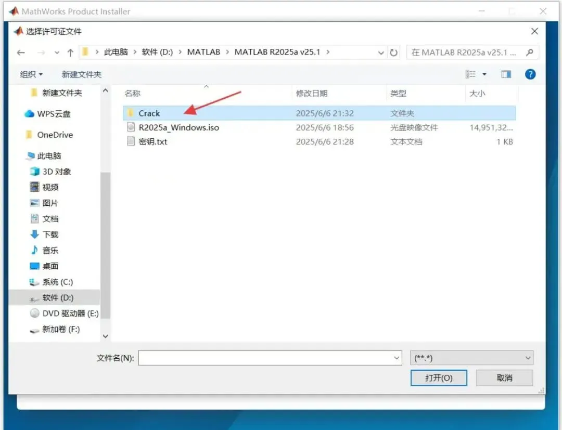
Task: Close the MathWorks Product Installer window
Action: pyautogui.click(x=543, y=11)
